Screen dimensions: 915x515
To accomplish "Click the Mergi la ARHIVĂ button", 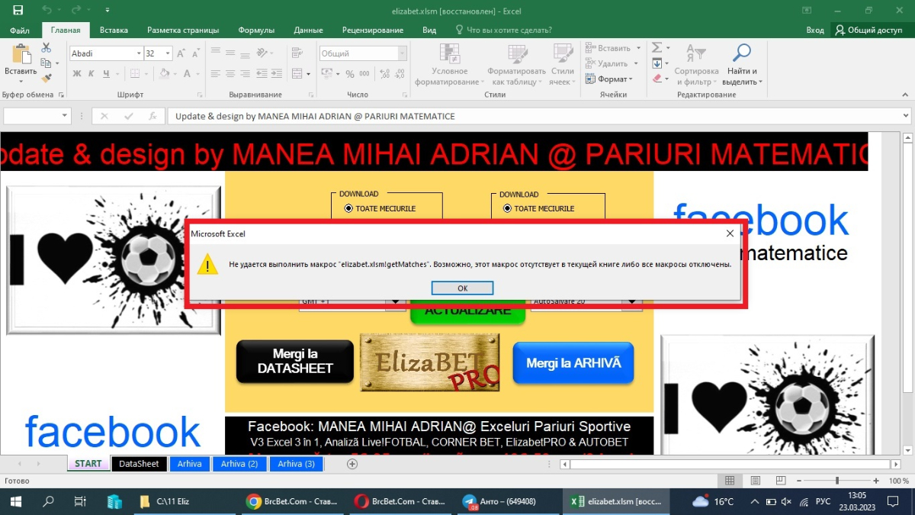I will pyautogui.click(x=573, y=363).
